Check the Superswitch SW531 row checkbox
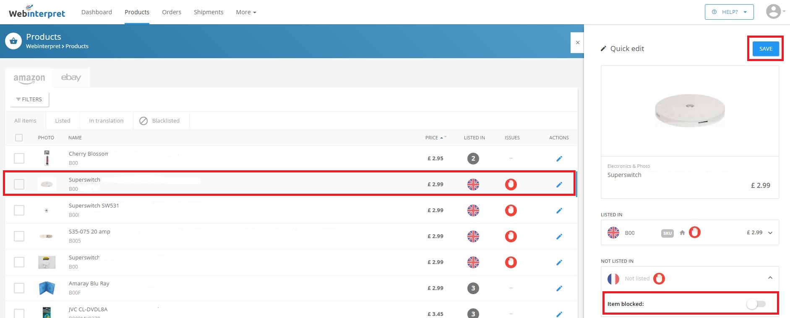 pos(19,210)
